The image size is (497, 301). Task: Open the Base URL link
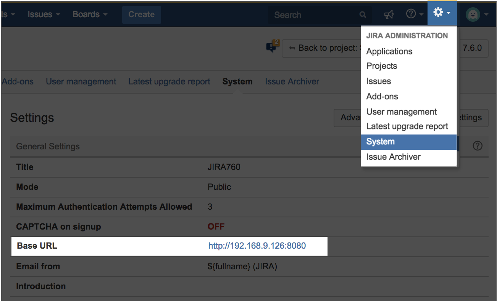tap(257, 246)
